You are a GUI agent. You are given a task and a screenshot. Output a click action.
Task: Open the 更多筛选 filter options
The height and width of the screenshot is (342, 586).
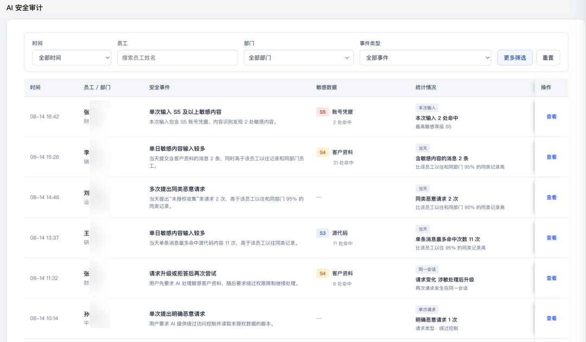[514, 58]
